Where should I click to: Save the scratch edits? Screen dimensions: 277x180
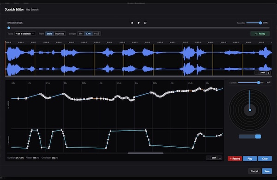coord(267,171)
